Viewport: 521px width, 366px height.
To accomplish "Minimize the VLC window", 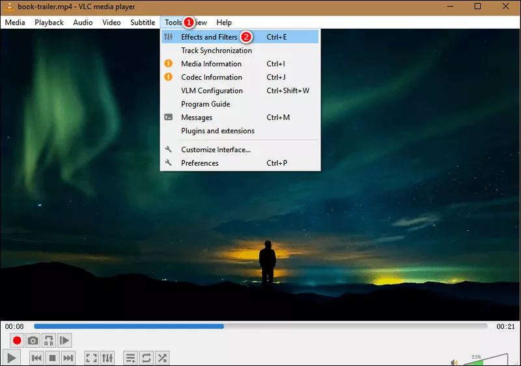I will click(450, 7).
